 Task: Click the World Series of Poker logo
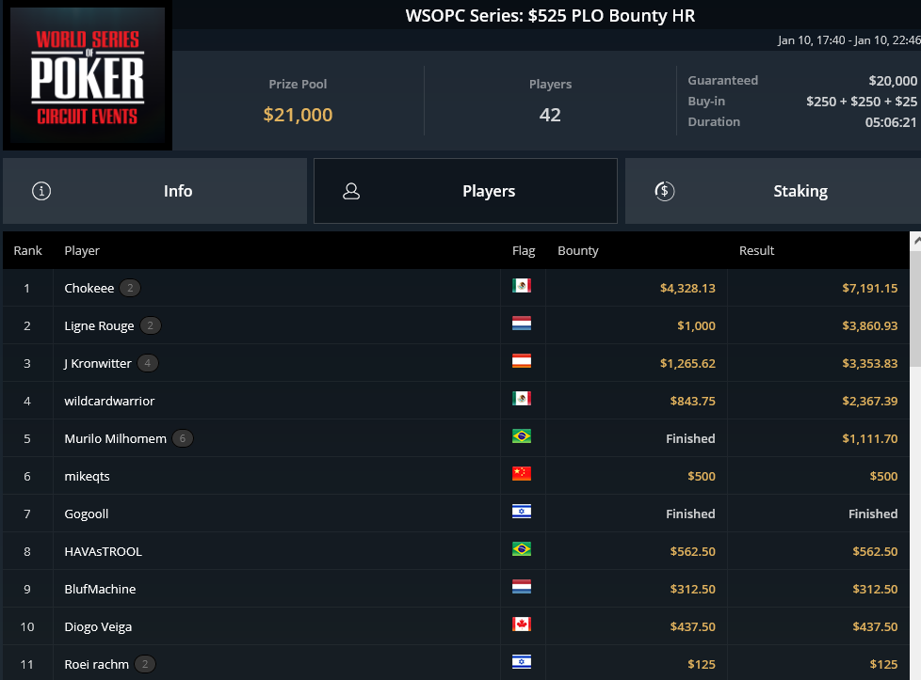88,75
